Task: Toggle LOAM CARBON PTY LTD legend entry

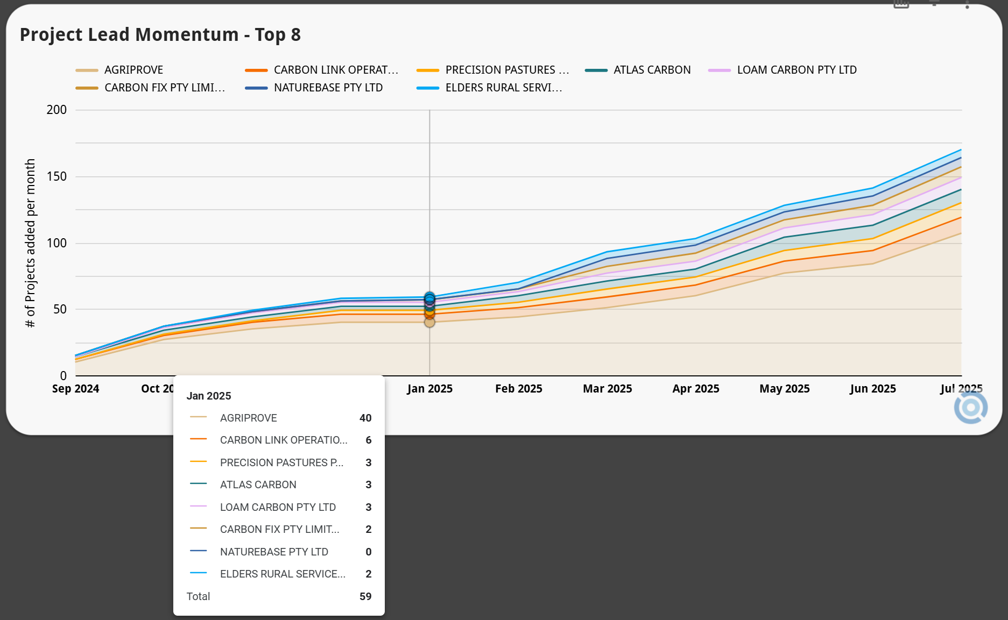Action: [783, 70]
